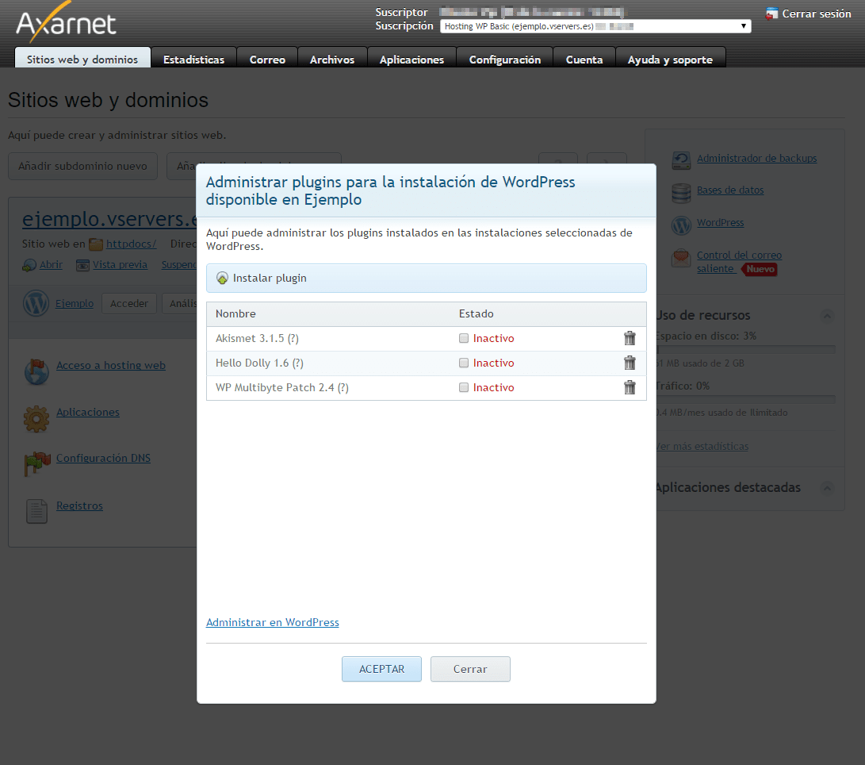The width and height of the screenshot is (865, 765).
Task: Click the Axarnet logo
Action: tap(66, 23)
